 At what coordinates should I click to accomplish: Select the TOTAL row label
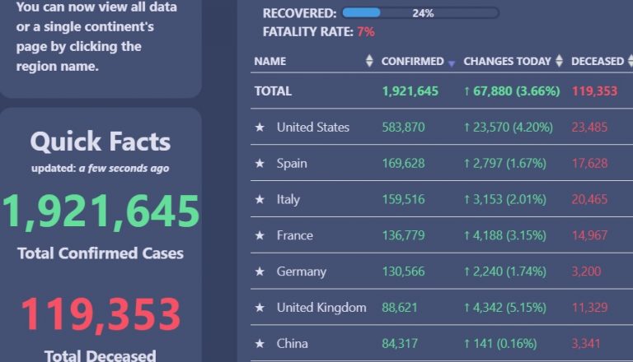[x=273, y=91]
